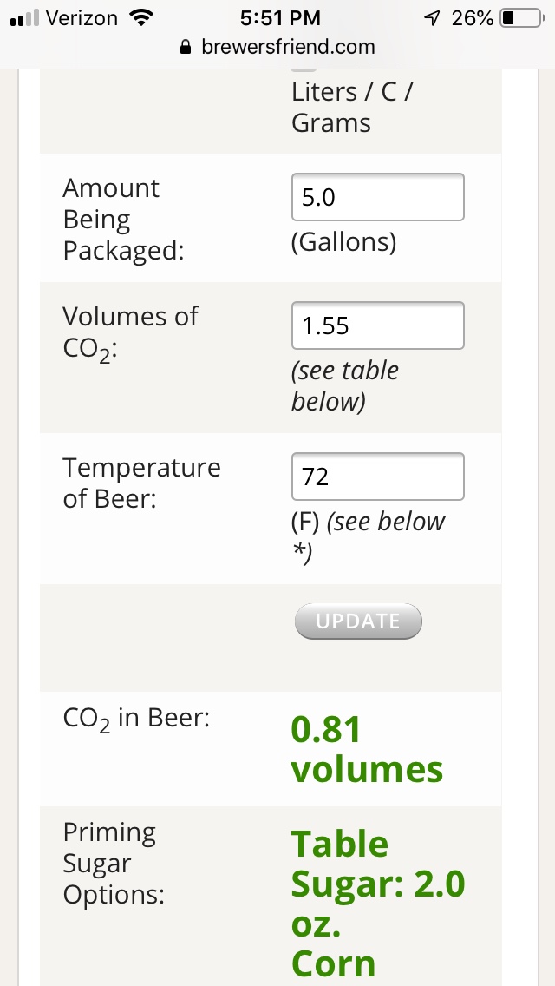555x986 pixels.
Task: Focus the Volumes of CO2 input field
Action: coord(378,325)
